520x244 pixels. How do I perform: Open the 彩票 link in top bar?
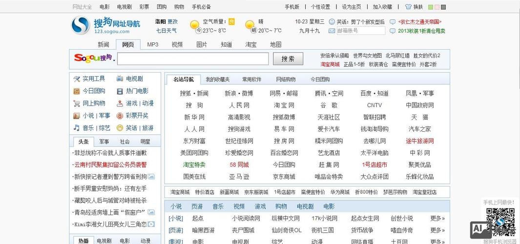click(144, 7)
